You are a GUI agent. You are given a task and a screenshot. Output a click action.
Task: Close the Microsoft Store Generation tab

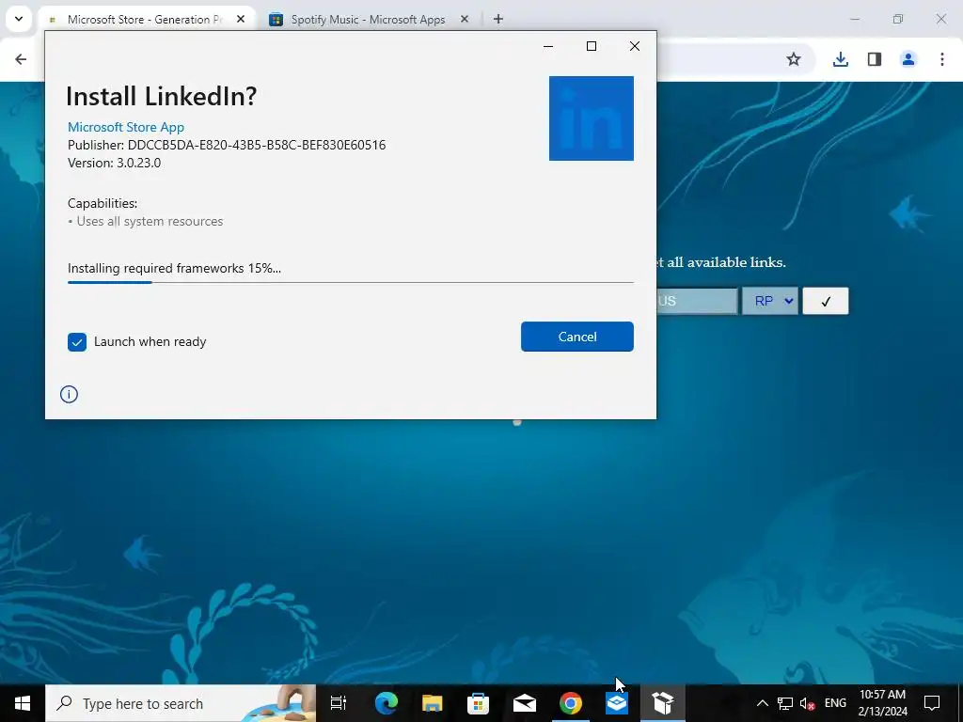click(x=241, y=19)
